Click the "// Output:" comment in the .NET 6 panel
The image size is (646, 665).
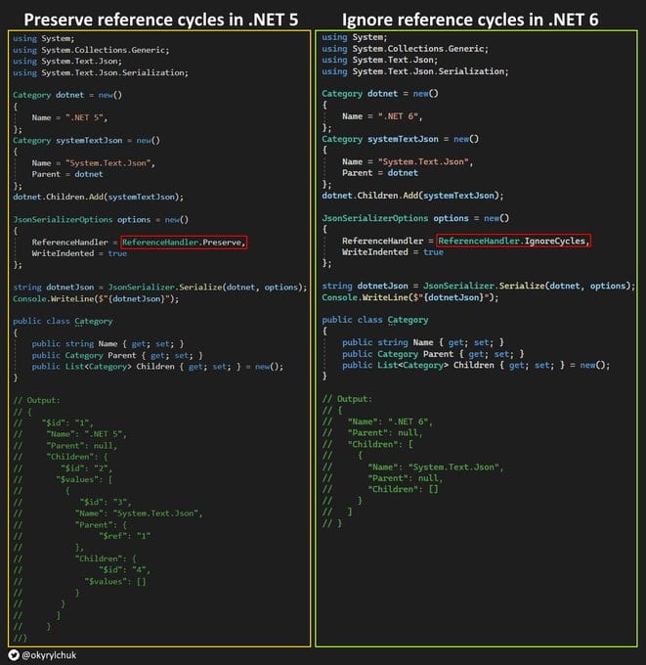(x=347, y=399)
